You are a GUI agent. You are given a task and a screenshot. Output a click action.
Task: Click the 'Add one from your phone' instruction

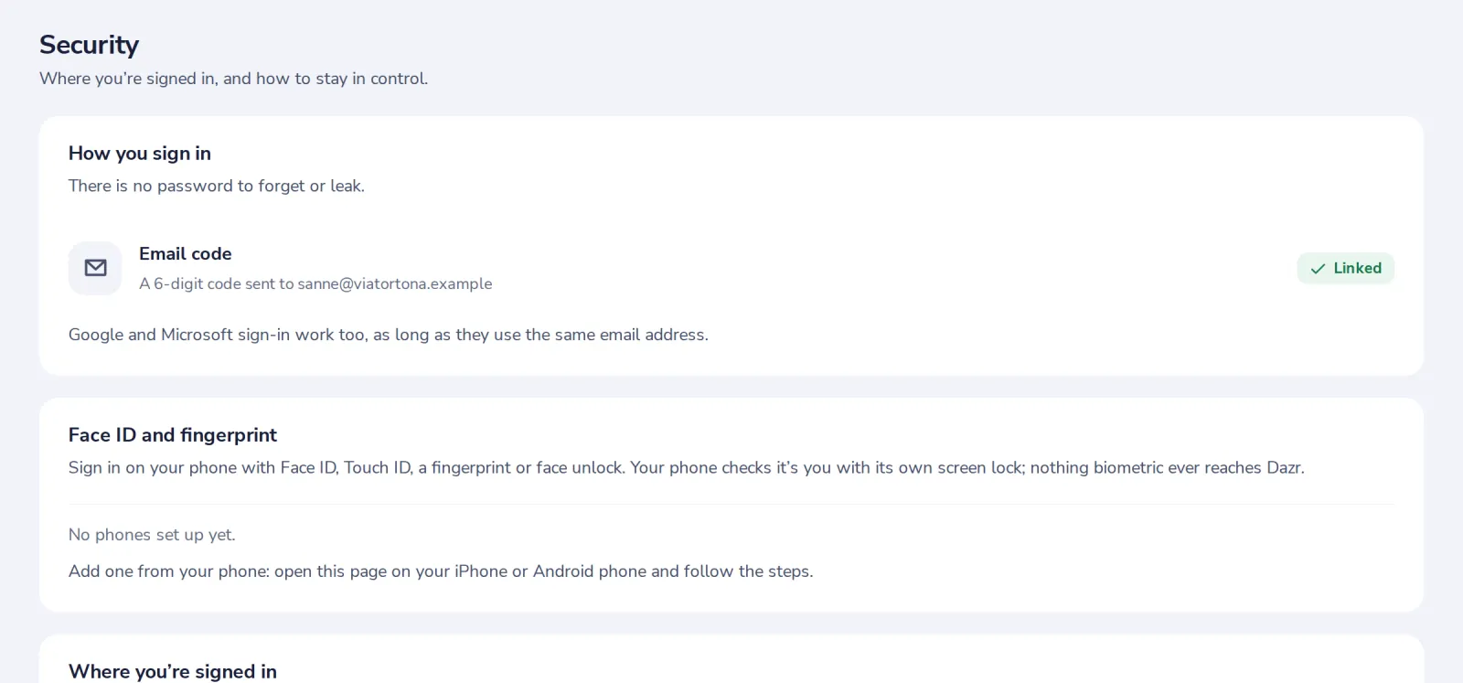pyautogui.click(x=441, y=571)
